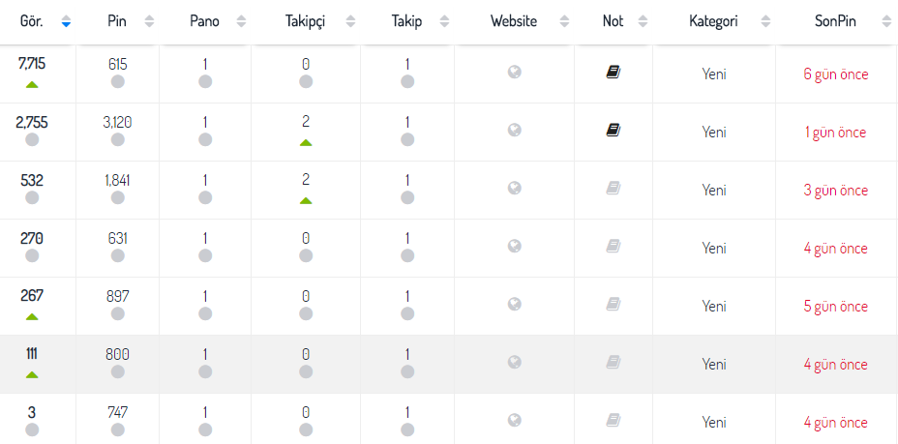Click the green up arrow under 7,715 views
This screenshot has width=898, height=444.
pyautogui.click(x=32, y=85)
